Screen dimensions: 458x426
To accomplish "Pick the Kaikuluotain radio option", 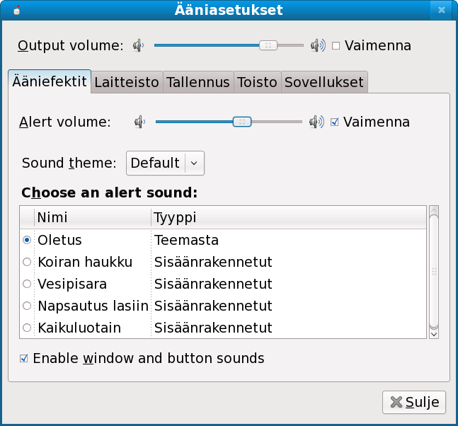I will click(27, 328).
